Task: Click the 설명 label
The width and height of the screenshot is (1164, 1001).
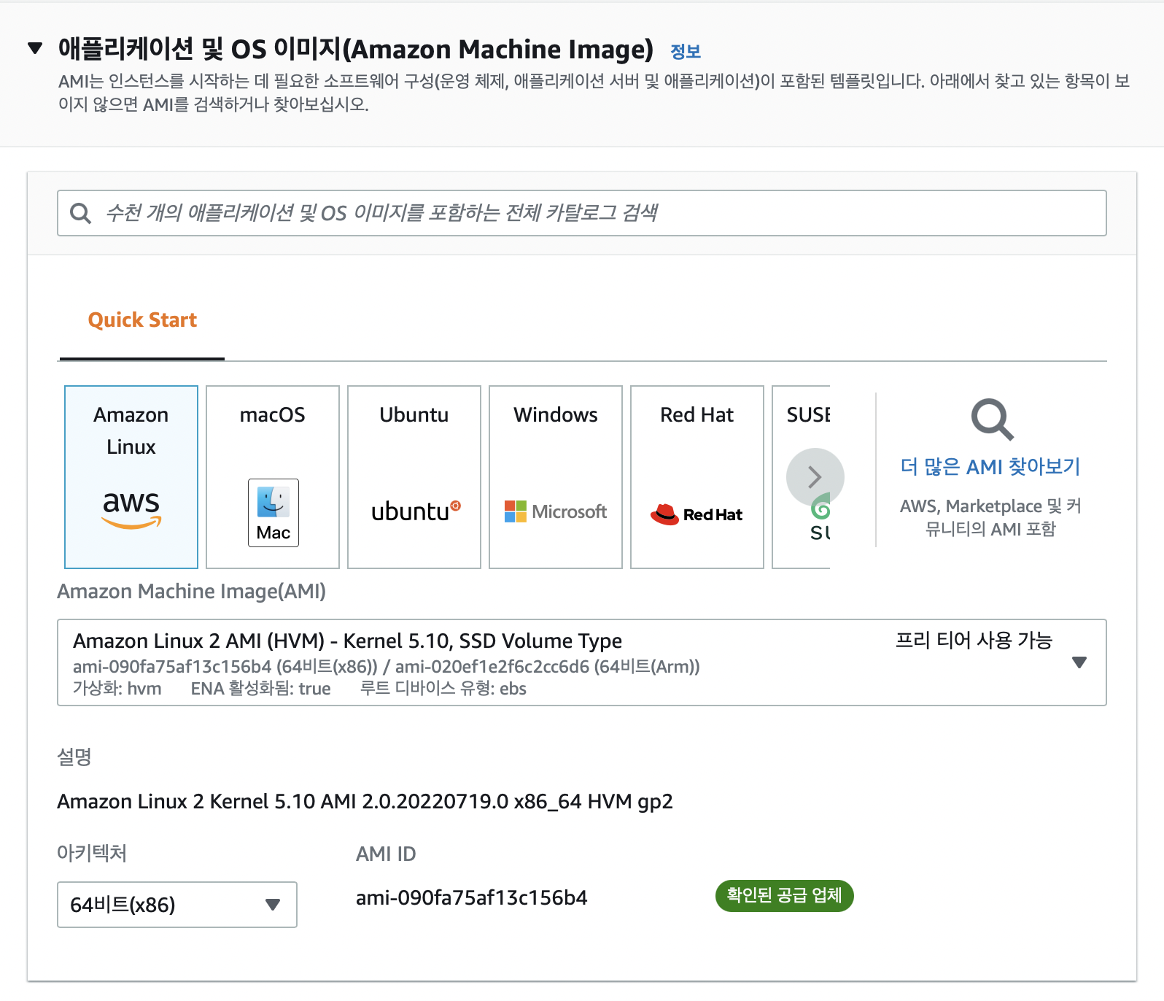Action: pos(74,757)
